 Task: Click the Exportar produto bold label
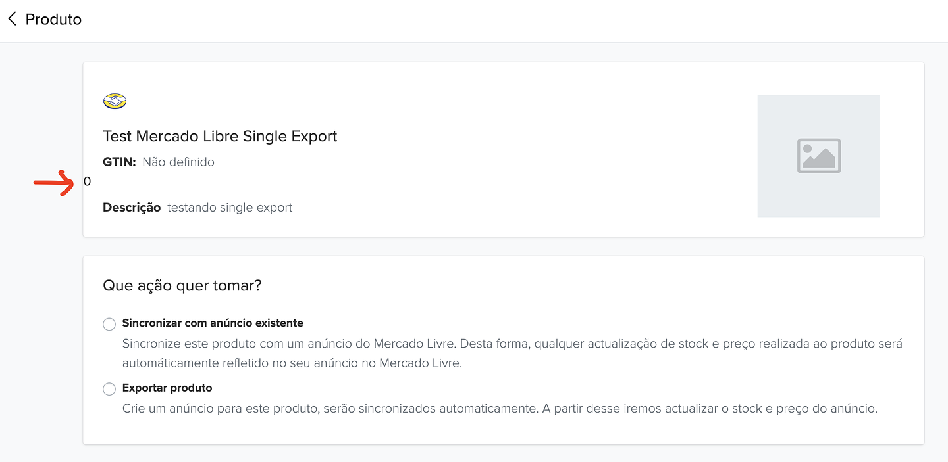point(167,388)
